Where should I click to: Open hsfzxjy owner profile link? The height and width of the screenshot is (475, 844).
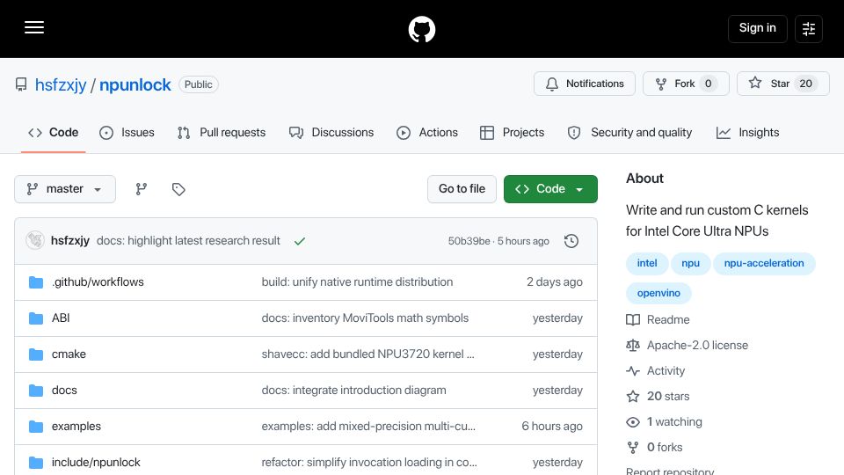tap(61, 84)
